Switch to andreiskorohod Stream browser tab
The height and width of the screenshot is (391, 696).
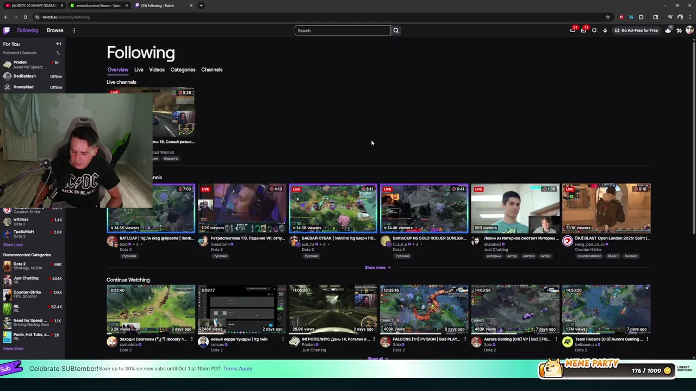point(98,5)
